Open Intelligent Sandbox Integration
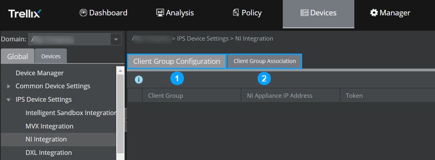 pos(71,113)
